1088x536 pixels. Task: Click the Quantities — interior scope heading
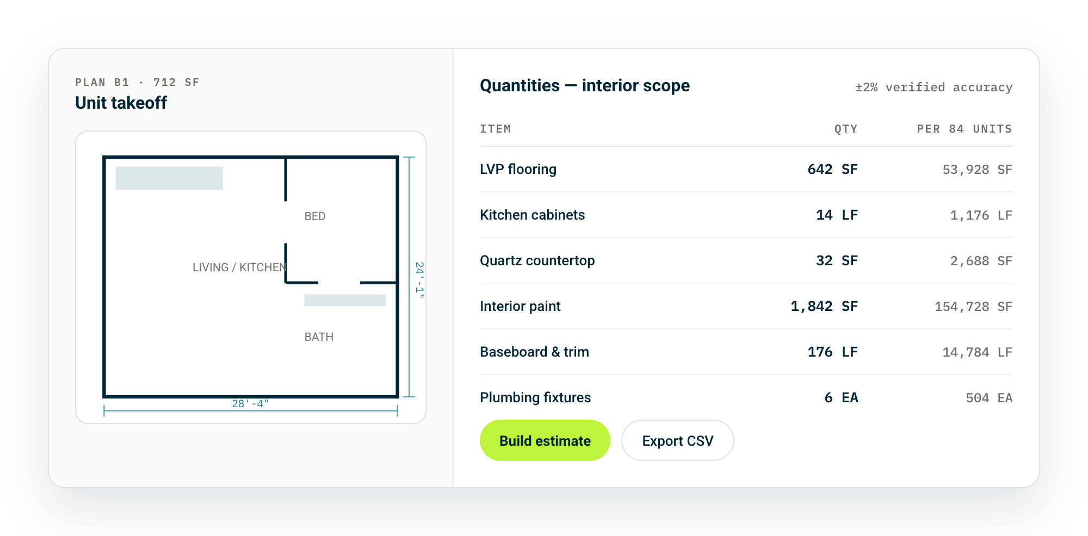point(585,85)
